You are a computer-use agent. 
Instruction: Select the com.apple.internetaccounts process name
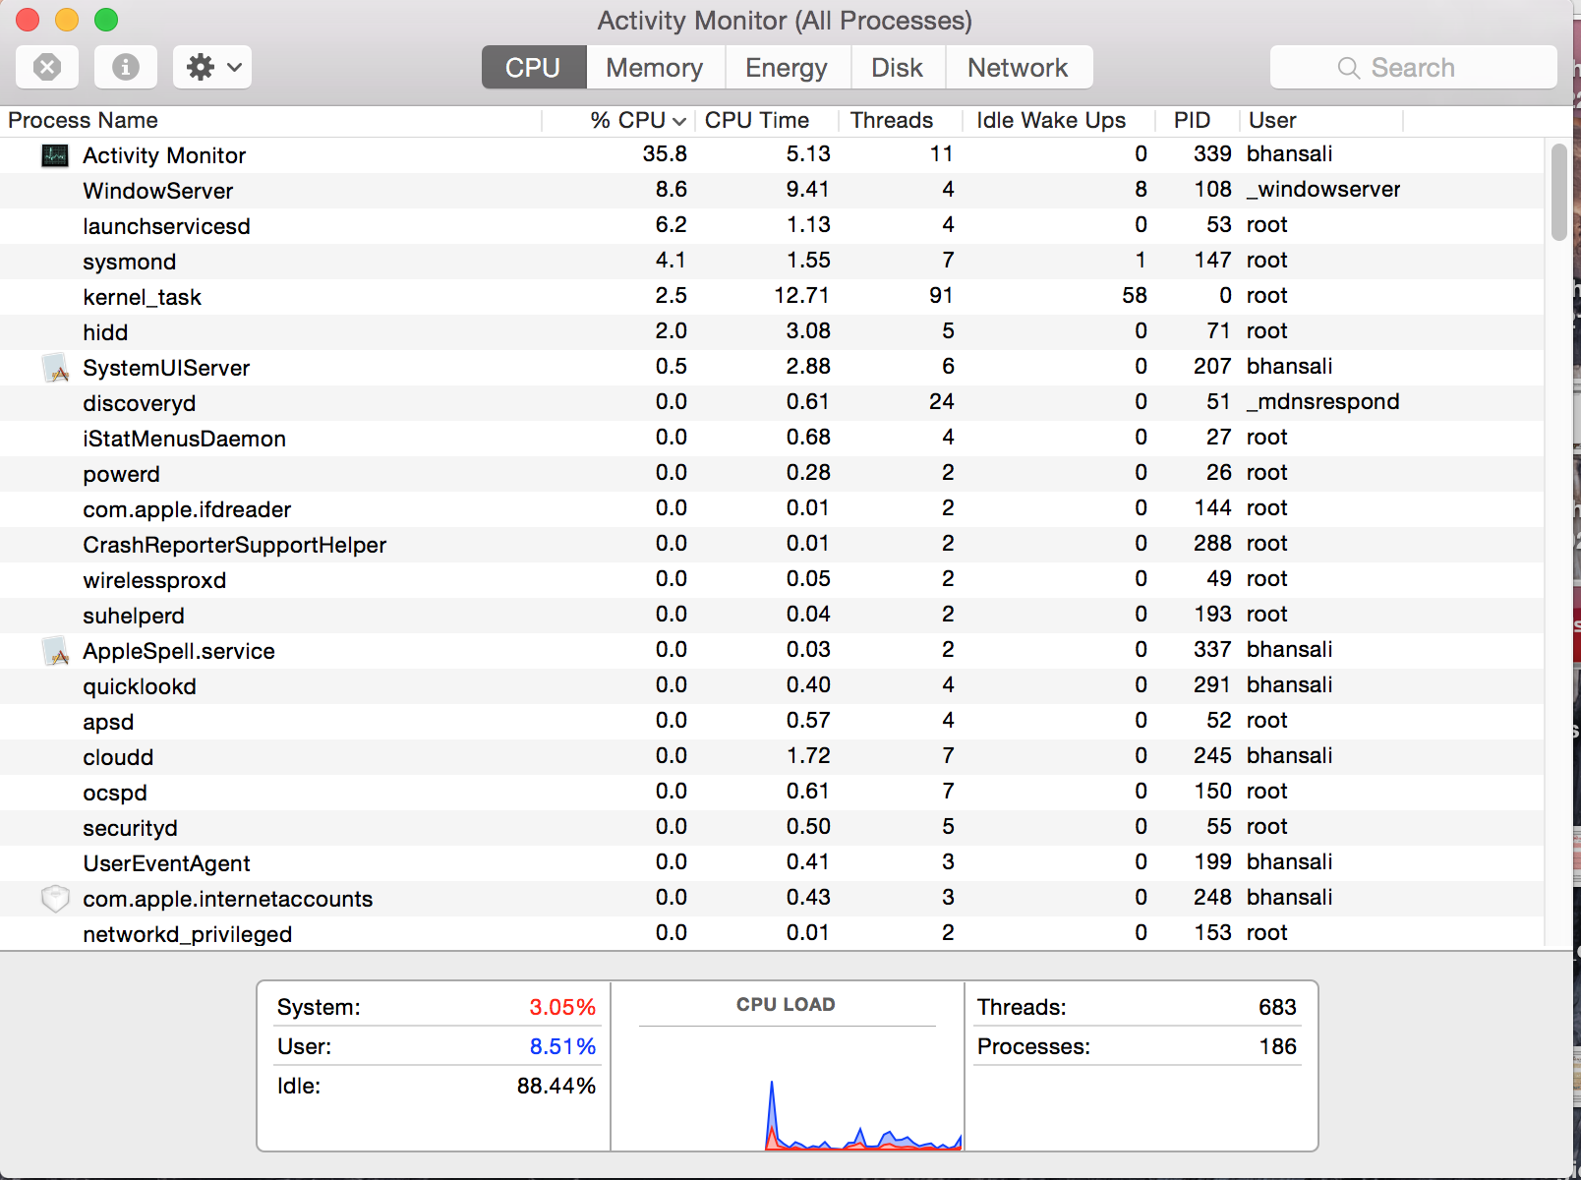(228, 899)
